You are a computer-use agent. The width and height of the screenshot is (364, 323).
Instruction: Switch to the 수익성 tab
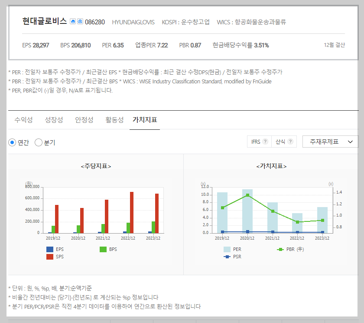point(23,120)
